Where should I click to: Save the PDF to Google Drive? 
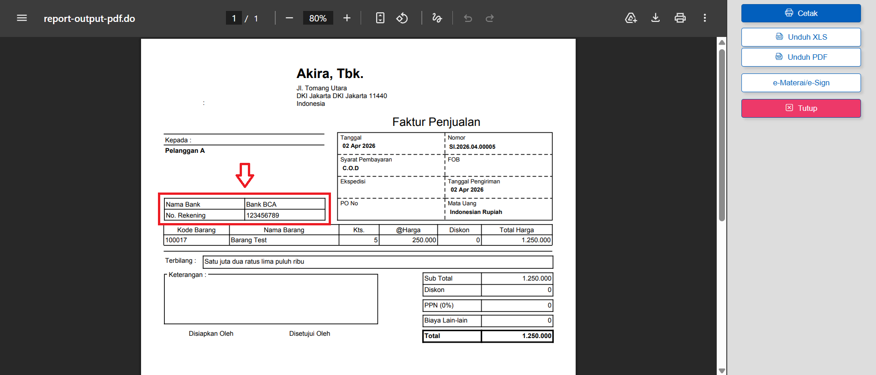(631, 18)
